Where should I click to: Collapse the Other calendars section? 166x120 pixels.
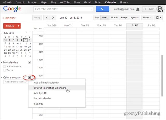(x=2, y=78)
